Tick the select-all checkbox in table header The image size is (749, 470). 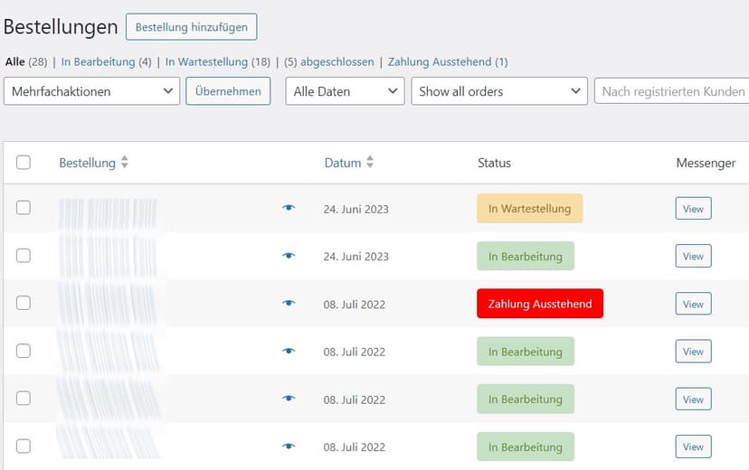click(x=24, y=162)
